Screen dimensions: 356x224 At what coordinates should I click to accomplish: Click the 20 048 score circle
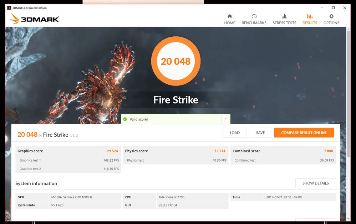[176, 61]
